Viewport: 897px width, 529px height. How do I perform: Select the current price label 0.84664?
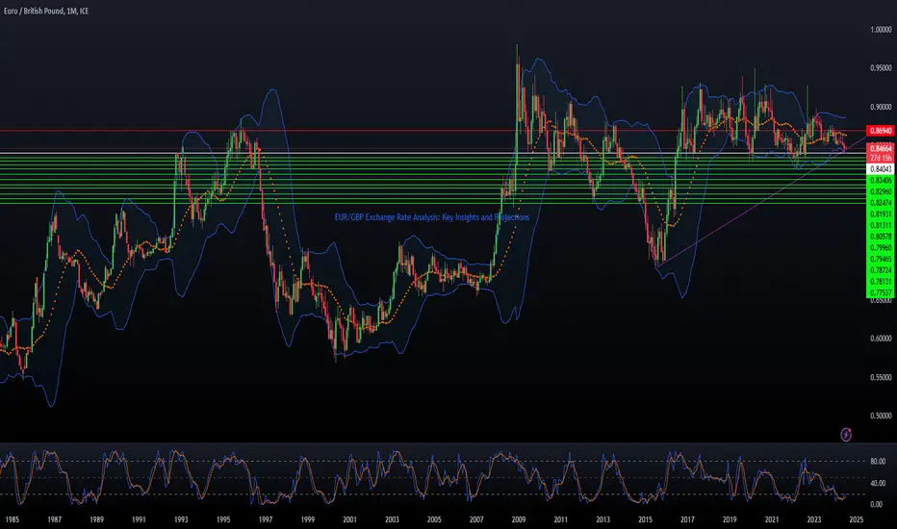point(881,149)
